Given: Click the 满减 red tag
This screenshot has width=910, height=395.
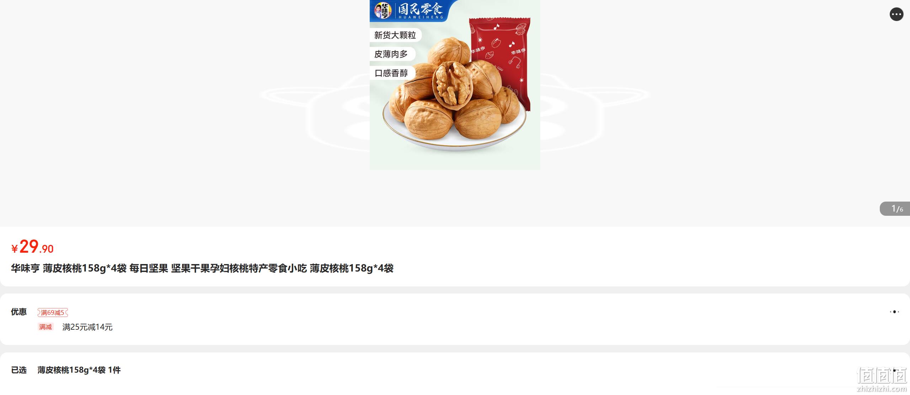Looking at the screenshot, I should [x=45, y=327].
